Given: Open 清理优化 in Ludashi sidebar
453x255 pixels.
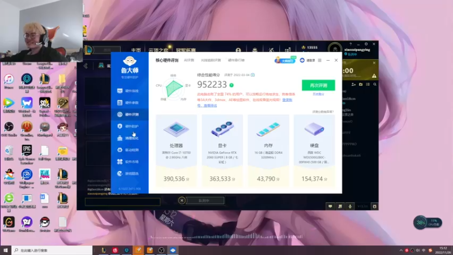Looking at the screenshot, I should coord(130,138).
